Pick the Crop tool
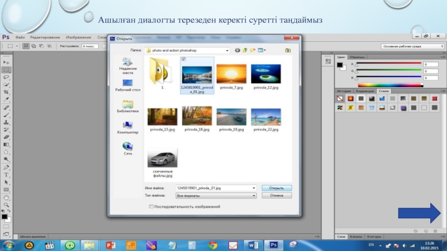Image resolution: width=447 pixels, height=251 pixels. pos(6,91)
